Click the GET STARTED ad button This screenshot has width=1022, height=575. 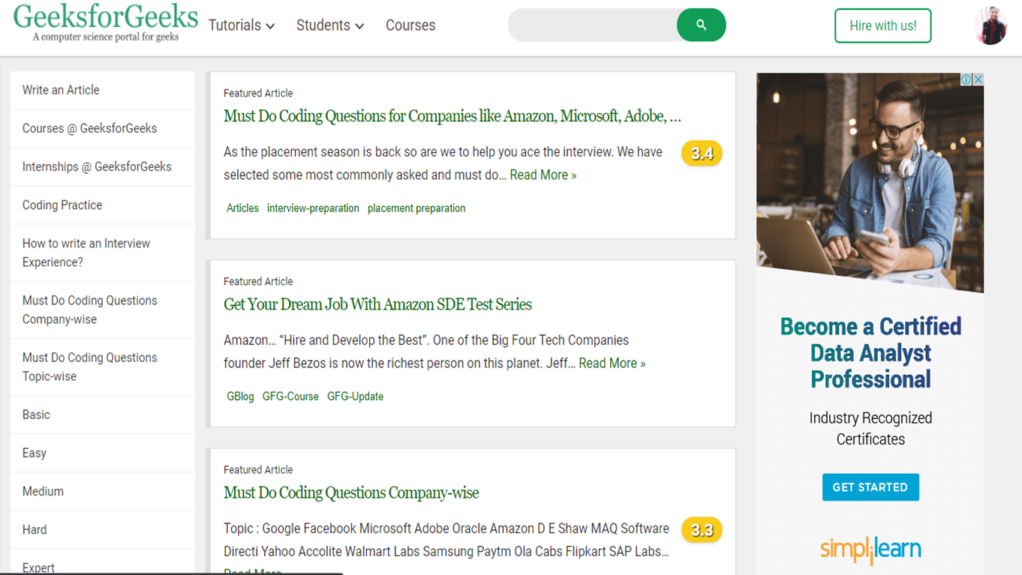pos(870,487)
